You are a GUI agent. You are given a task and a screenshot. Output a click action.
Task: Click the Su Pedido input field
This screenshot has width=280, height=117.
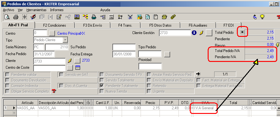(x=124, y=47)
